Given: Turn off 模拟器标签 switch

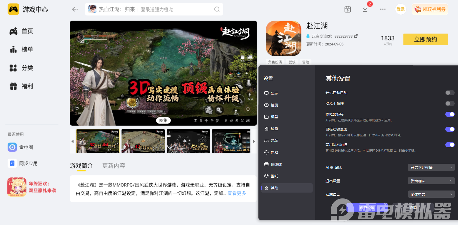Looking at the screenshot, I should [x=450, y=114].
